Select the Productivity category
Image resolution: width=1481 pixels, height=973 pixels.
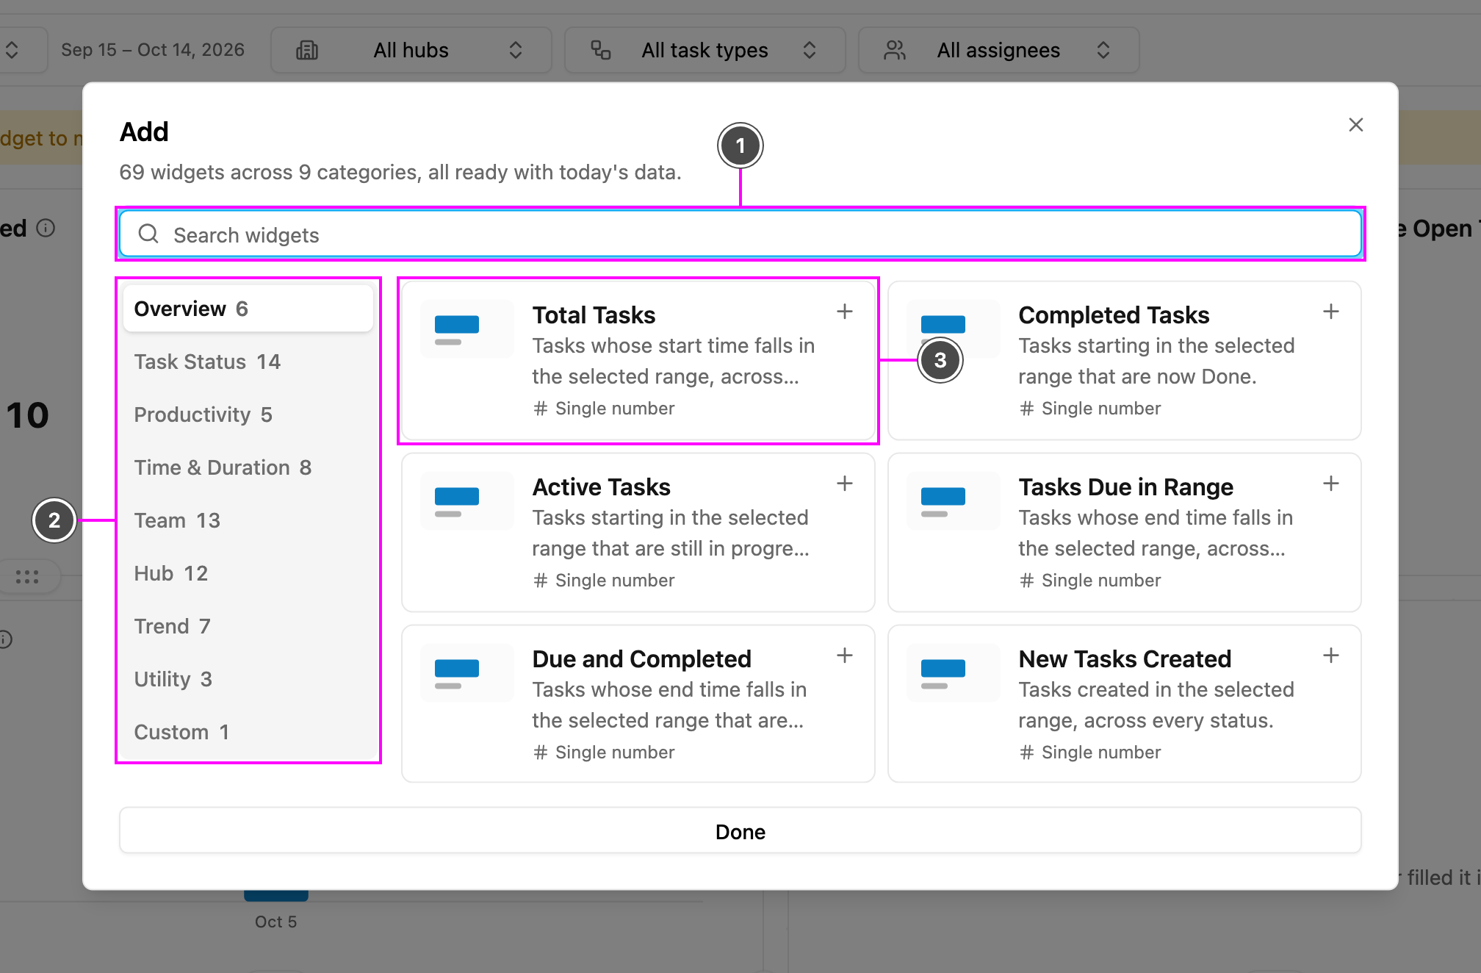(x=248, y=414)
